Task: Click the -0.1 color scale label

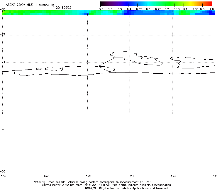Action: coord(184,9)
